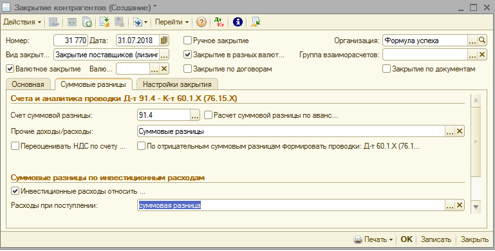The image size is (495, 251).
Task: Click the Дата input field
Action: [x=138, y=41]
